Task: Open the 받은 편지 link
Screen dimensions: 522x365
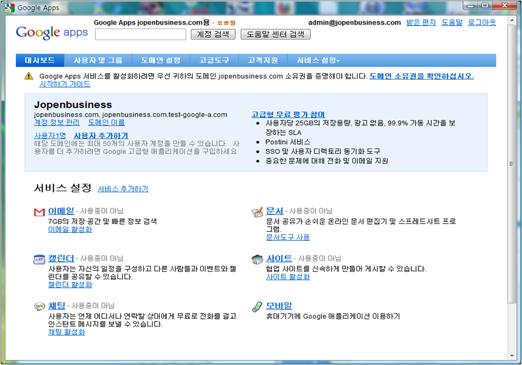Action: point(421,23)
